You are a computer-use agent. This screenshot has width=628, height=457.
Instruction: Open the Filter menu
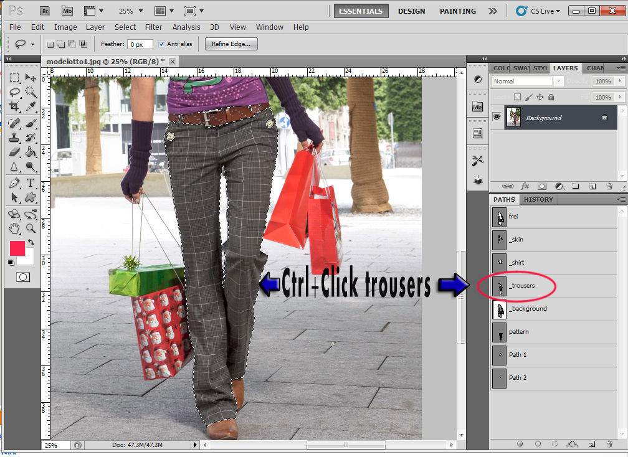click(153, 27)
